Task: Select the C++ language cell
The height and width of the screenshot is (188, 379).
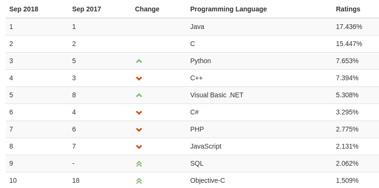Action: coord(196,78)
